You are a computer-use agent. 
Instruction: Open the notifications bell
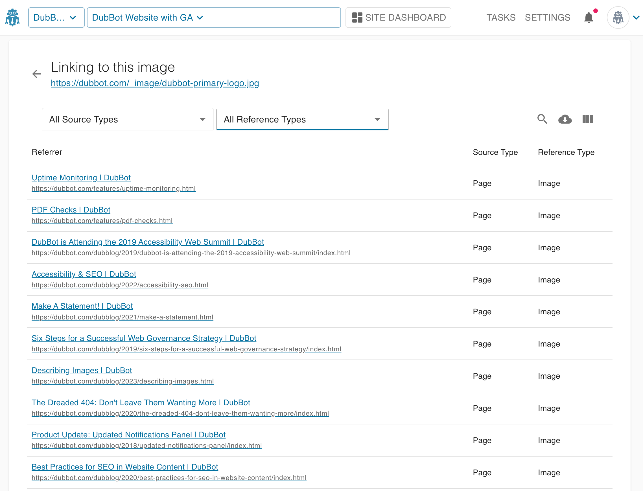[589, 18]
